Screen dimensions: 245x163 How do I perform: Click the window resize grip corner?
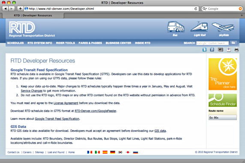pyautogui.click(x=243, y=161)
